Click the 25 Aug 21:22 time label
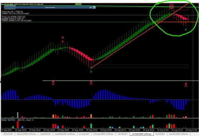The height and width of the screenshot is (136, 199). click(177, 130)
